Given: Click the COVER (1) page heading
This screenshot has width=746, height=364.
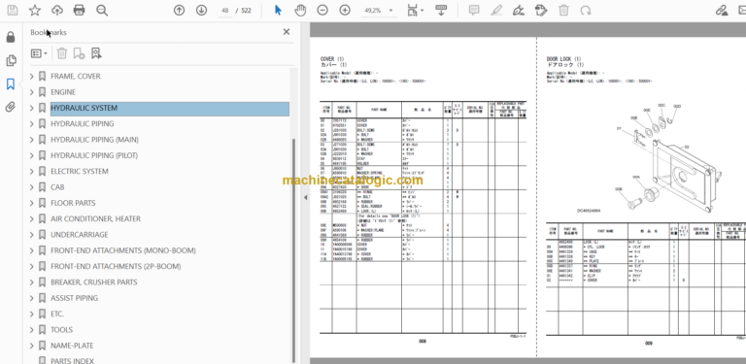Looking at the screenshot, I should tap(332, 59).
